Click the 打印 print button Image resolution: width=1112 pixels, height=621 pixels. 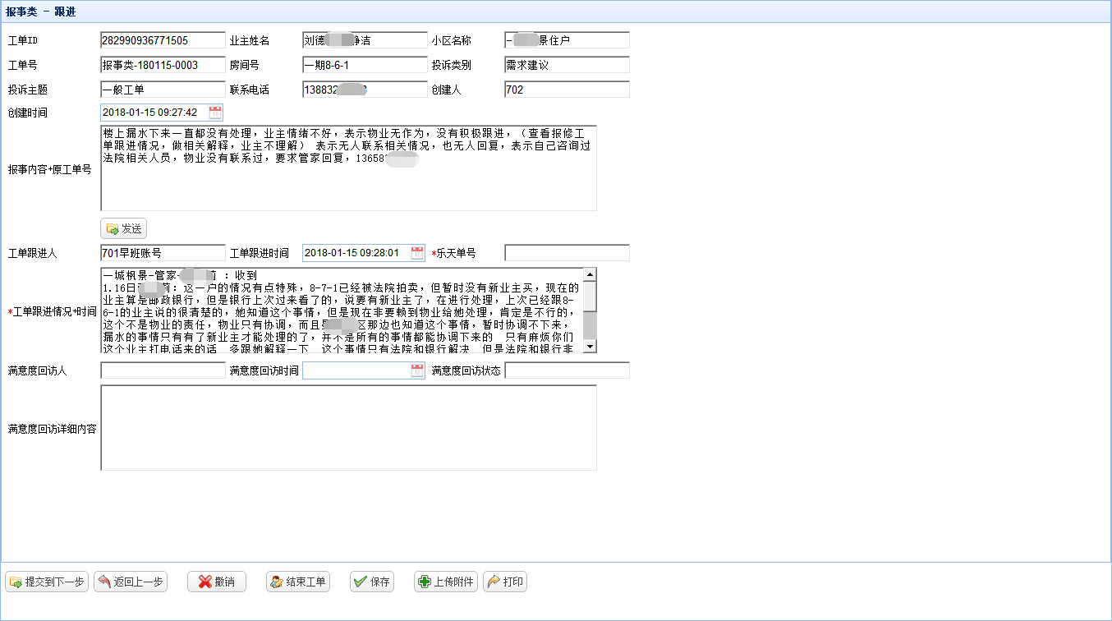click(505, 582)
